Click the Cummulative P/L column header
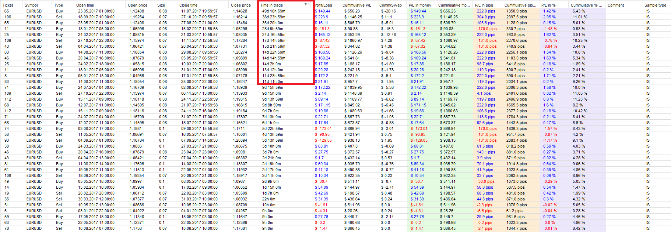This screenshot has height=232, width=671. click(357, 5)
